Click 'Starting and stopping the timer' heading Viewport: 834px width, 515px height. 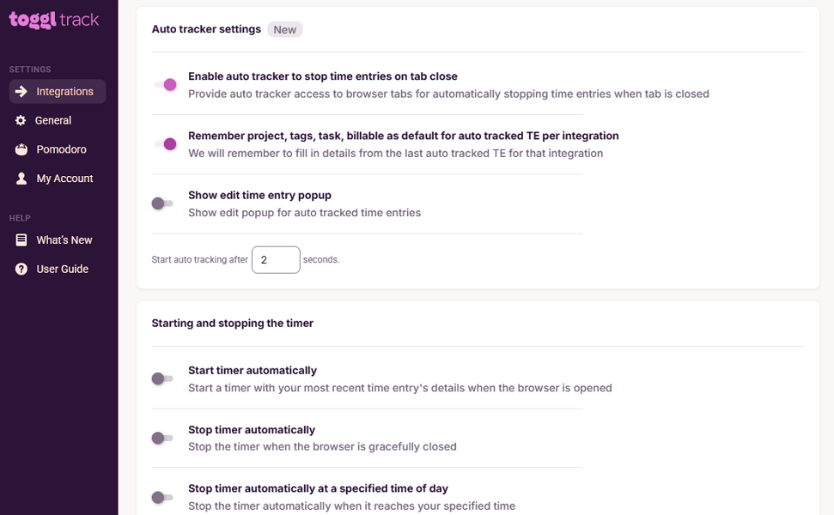[233, 323]
